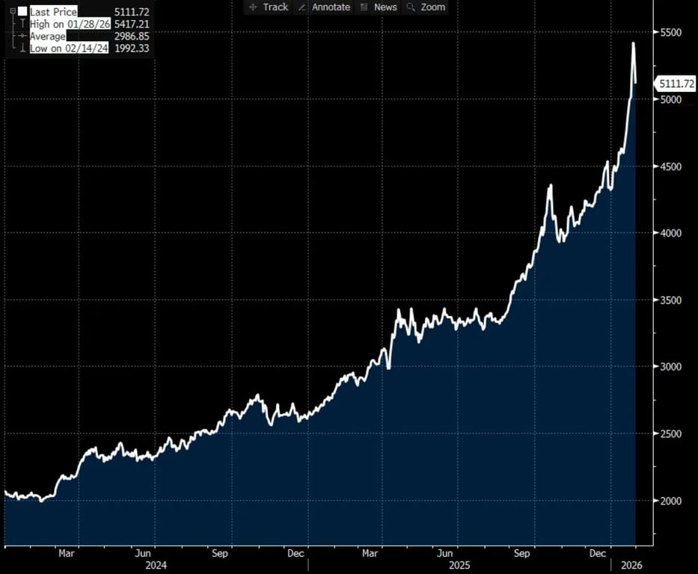
Task: Collapse the legend tree box
Action: (13, 12)
